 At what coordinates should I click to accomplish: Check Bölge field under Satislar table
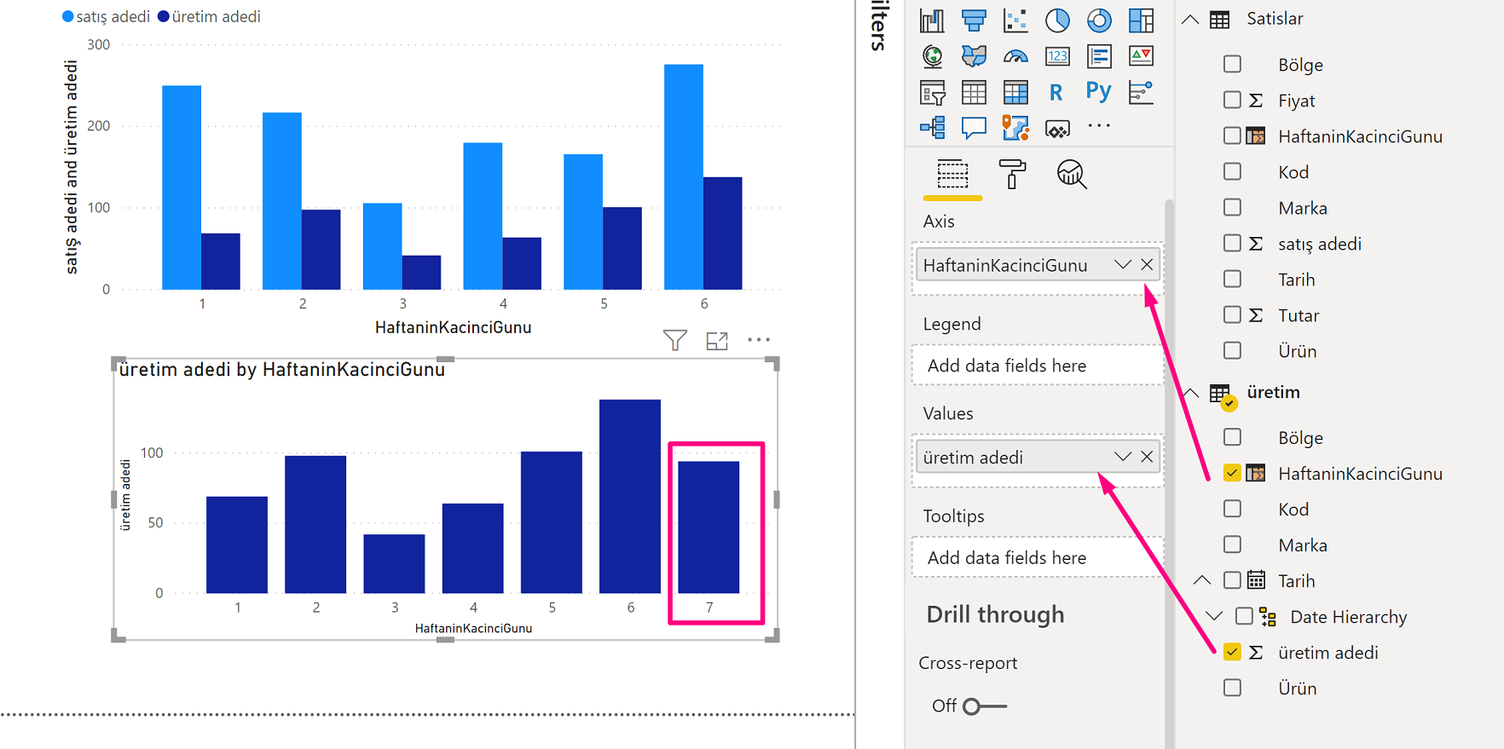1232,64
